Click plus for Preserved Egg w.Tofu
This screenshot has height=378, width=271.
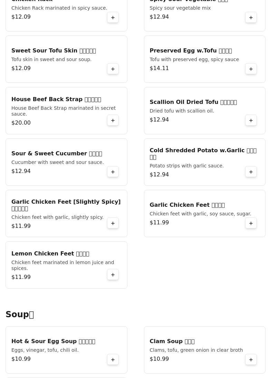(251, 69)
